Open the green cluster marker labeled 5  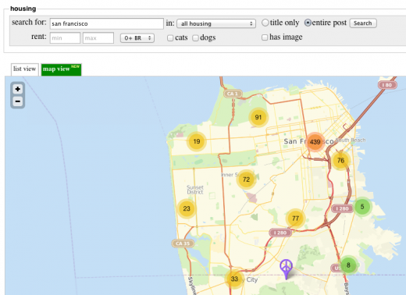[362, 207]
